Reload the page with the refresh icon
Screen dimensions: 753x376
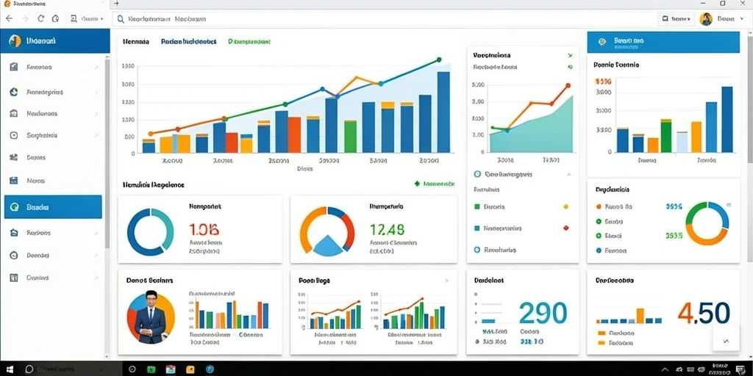click(41, 18)
